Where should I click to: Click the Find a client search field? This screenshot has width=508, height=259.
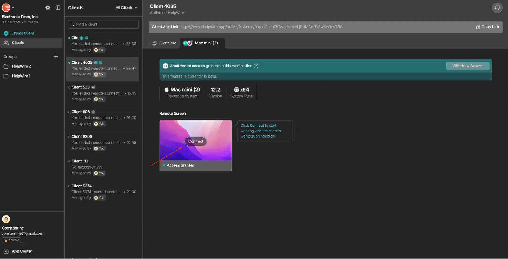coord(103,24)
